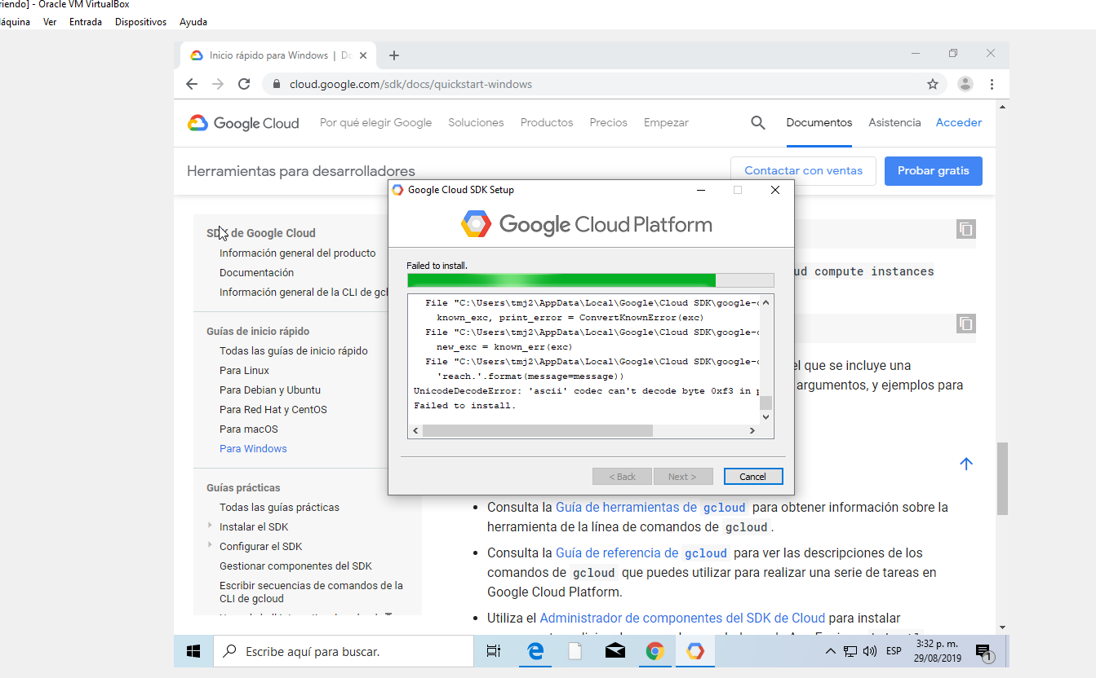Open a new browser tab
This screenshot has height=678, width=1096.
point(394,55)
